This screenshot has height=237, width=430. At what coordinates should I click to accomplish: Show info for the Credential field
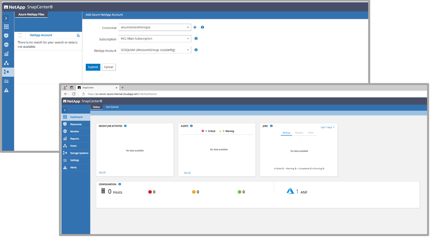pos(202,28)
